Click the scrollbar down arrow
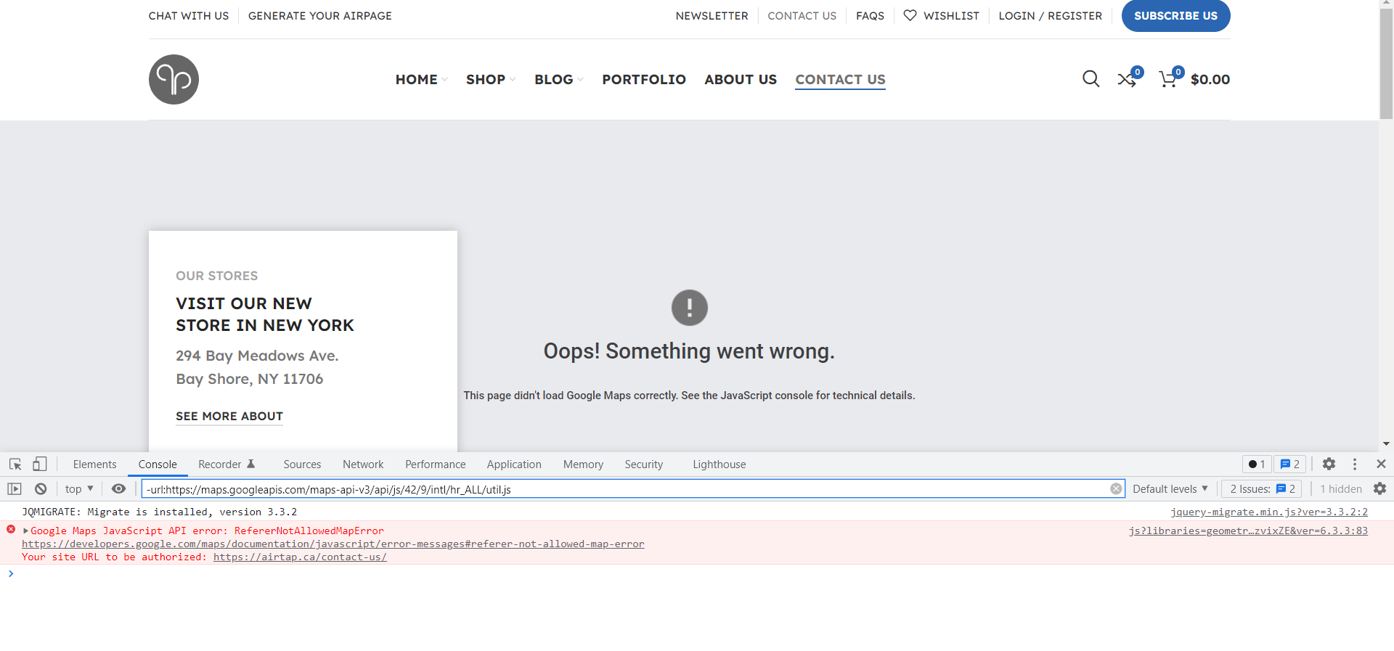This screenshot has width=1394, height=651. (1386, 443)
